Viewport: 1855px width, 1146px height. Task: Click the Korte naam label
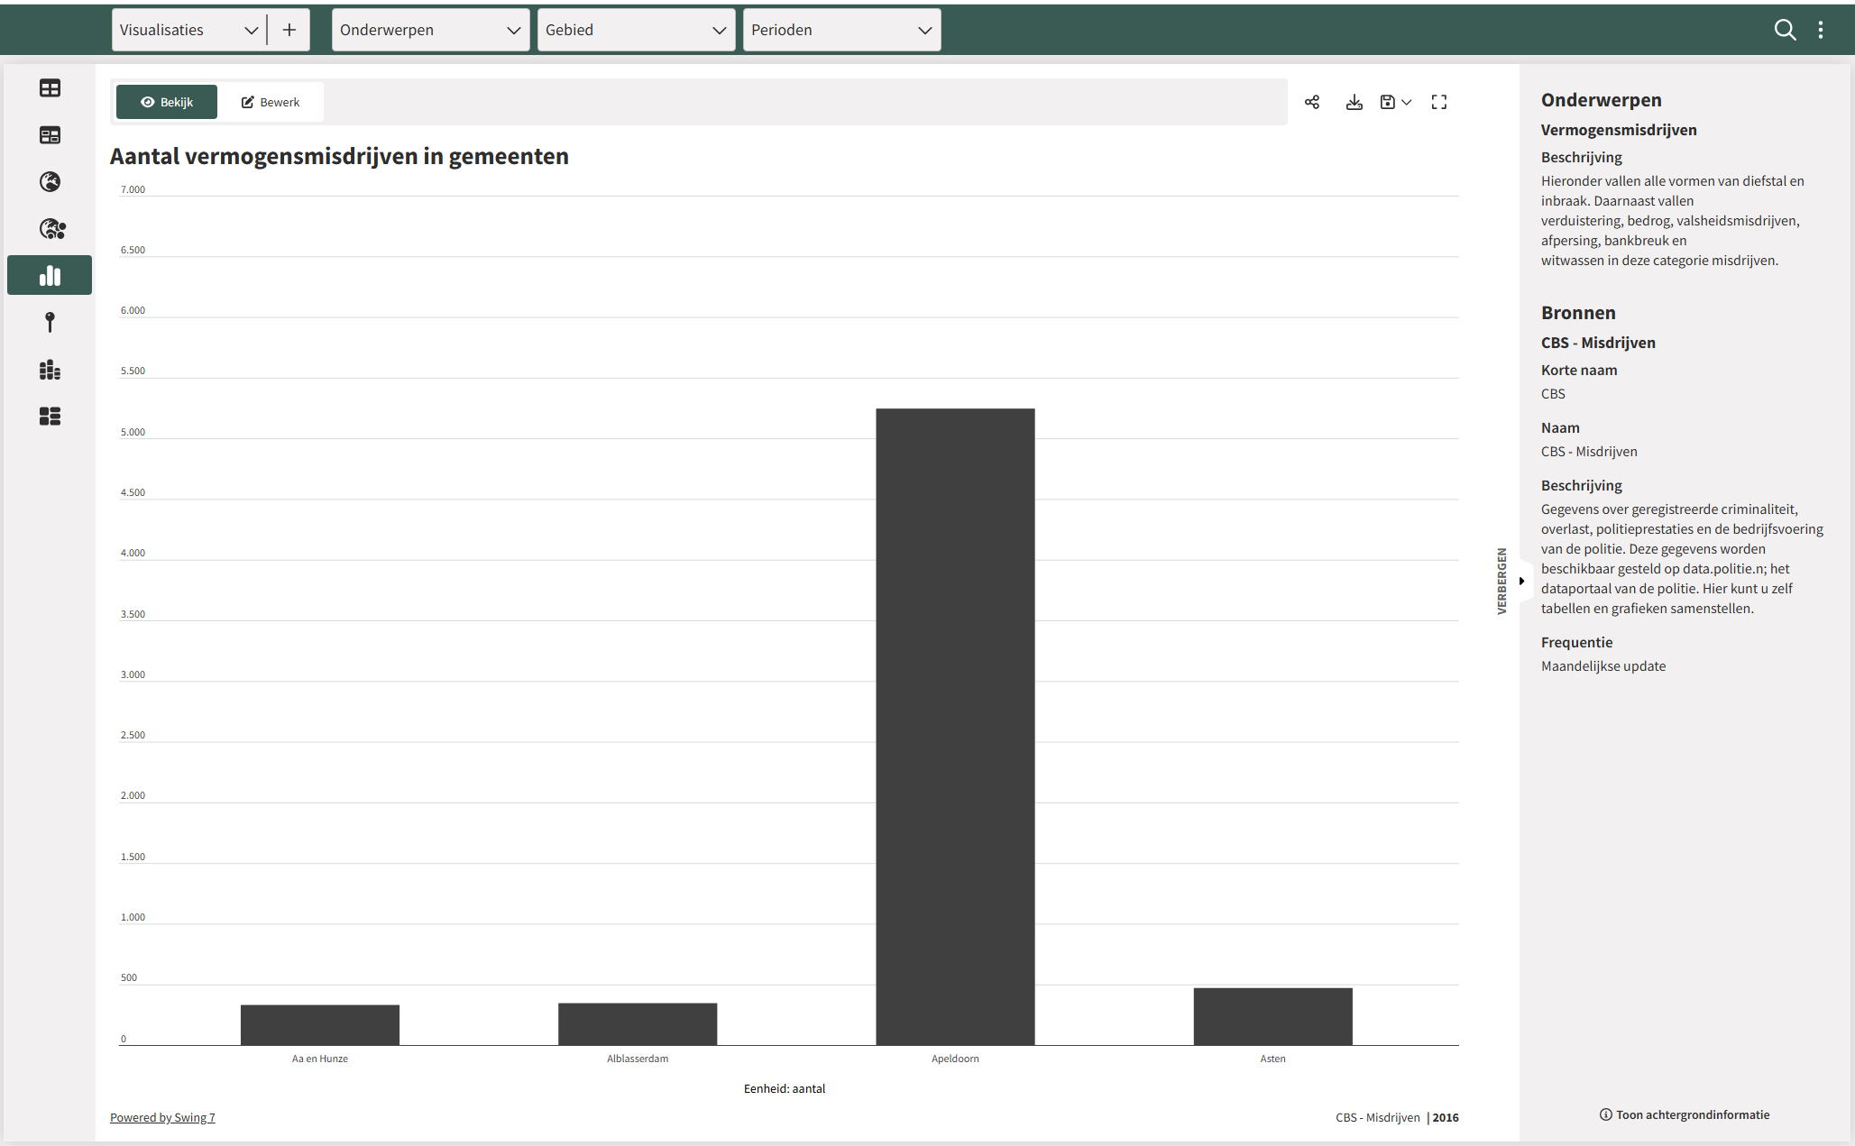[1579, 370]
